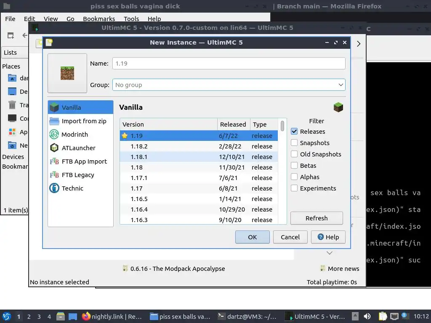Click the network monitor tray icon

394,316
